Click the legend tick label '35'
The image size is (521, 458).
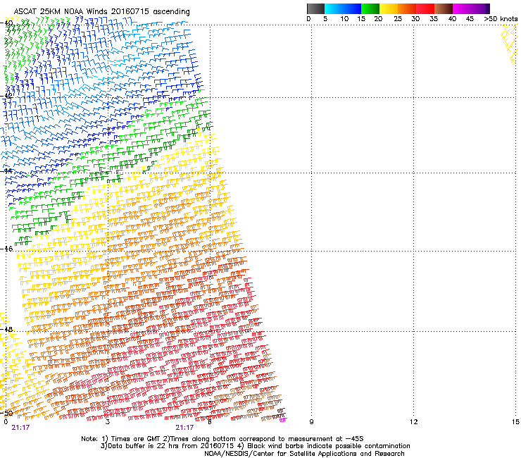click(x=434, y=19)
